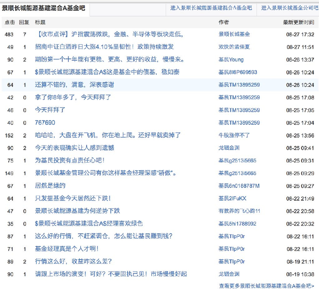This screenshot has width=319, height=289.
Task: Click the timestamp 08-22 21:49
Action: [300, 199]
